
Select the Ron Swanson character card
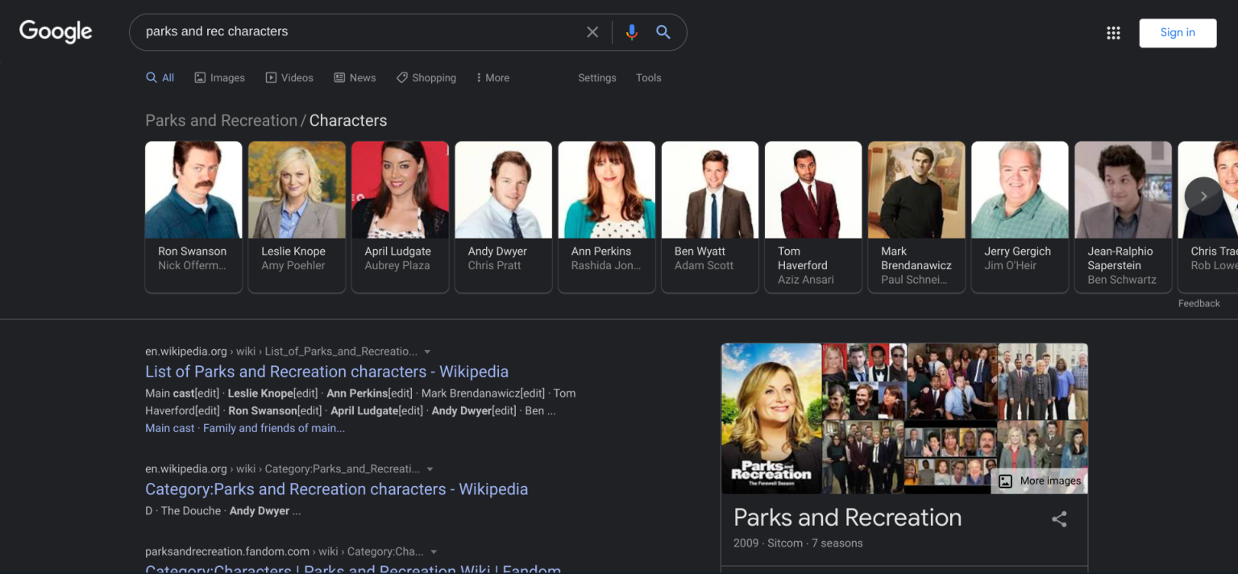pos(193,216)
